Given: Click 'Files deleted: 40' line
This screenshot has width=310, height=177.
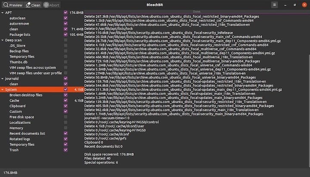Looking at the screenshot, I should tap(97, 159).
